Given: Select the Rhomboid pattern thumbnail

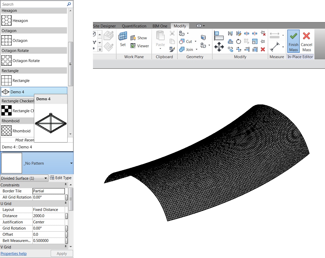Looking at the screenshot, I should click(x=6, y=131).
